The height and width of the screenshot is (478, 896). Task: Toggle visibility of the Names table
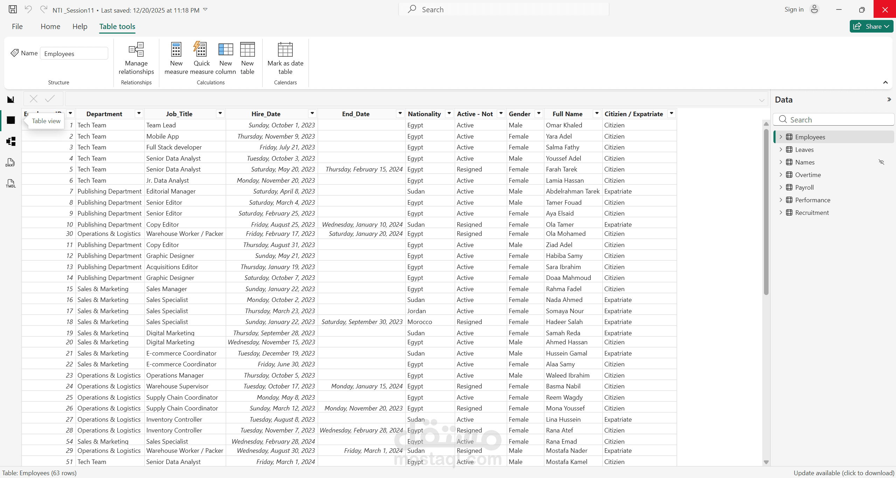tap(881, 162)
